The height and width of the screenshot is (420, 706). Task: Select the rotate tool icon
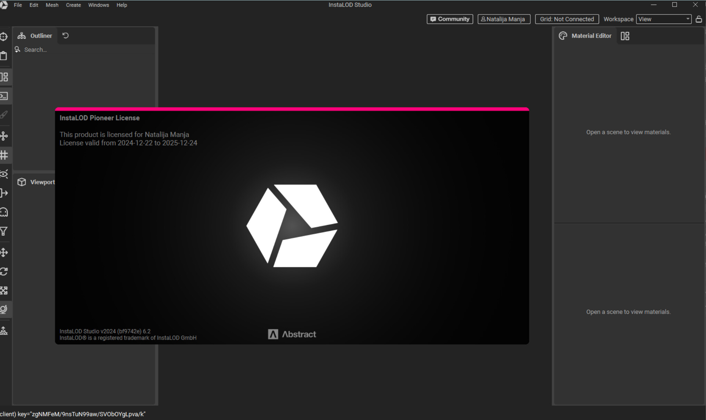tap(4, 272)
